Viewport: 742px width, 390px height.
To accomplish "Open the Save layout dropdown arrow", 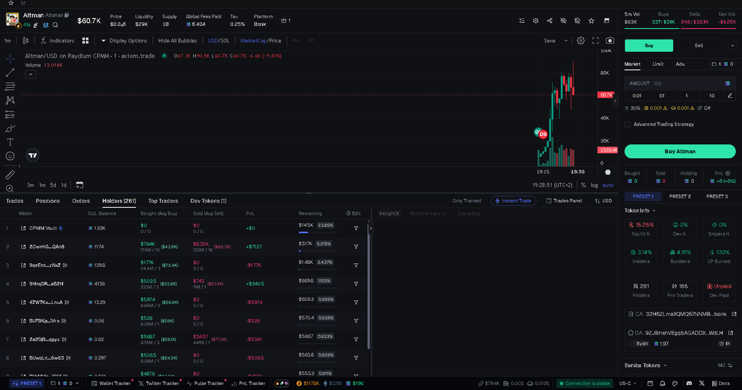I will click(x=566, y=41).
